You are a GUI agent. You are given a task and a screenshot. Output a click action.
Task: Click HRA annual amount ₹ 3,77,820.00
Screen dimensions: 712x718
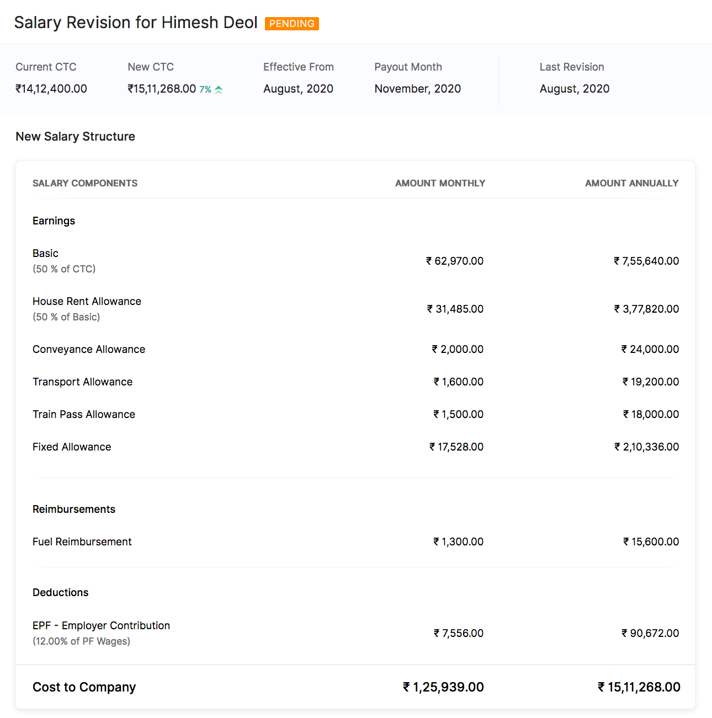646,309
